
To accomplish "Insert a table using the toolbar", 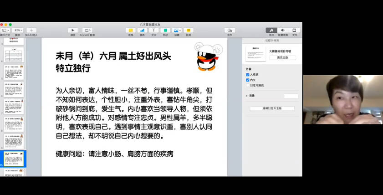I will click(x=131, y=30).
